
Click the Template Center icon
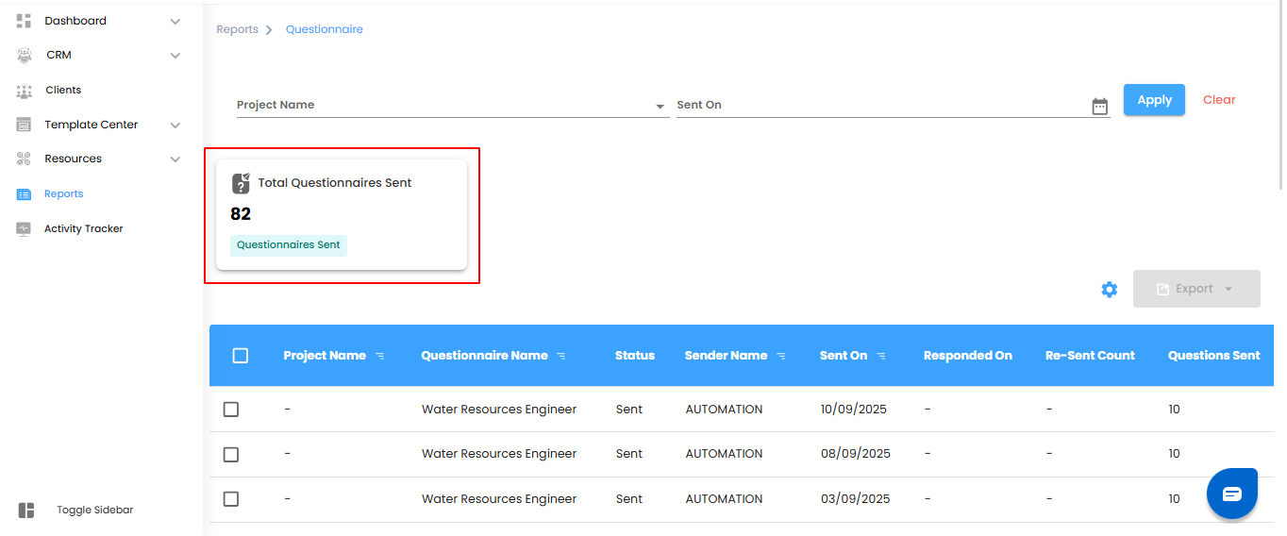click(x=25, y=125)
